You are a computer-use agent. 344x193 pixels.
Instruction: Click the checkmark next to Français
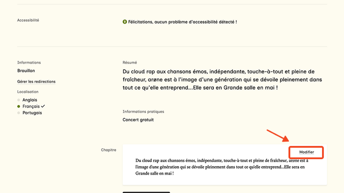[x=43, y=106]
